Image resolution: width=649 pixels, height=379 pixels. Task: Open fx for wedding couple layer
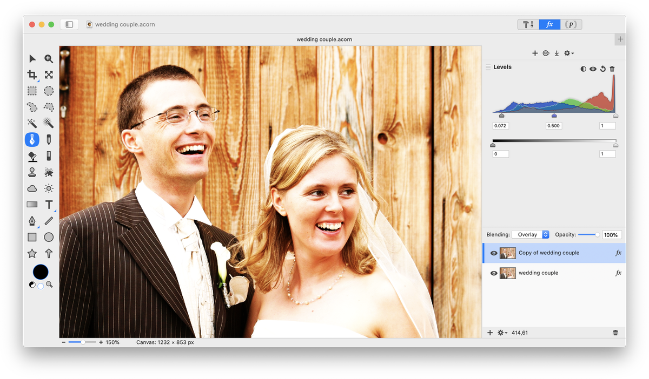[x=619, y=273]
